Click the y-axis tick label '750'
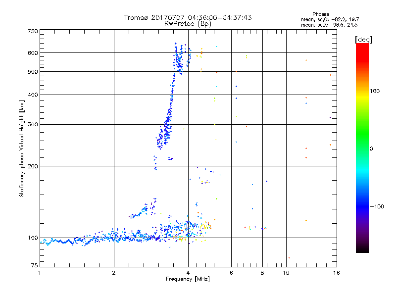This screenshot has height=297, width=396. [33, 31]
